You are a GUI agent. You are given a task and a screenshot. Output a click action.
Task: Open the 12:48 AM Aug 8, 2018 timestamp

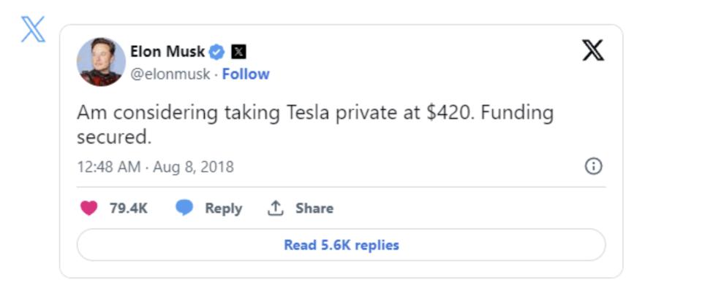(x=155, y=167)
